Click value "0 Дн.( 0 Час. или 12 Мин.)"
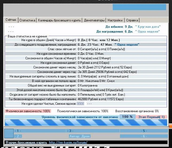Viewport: 172px width, 148px height. (x=99, y=40)
